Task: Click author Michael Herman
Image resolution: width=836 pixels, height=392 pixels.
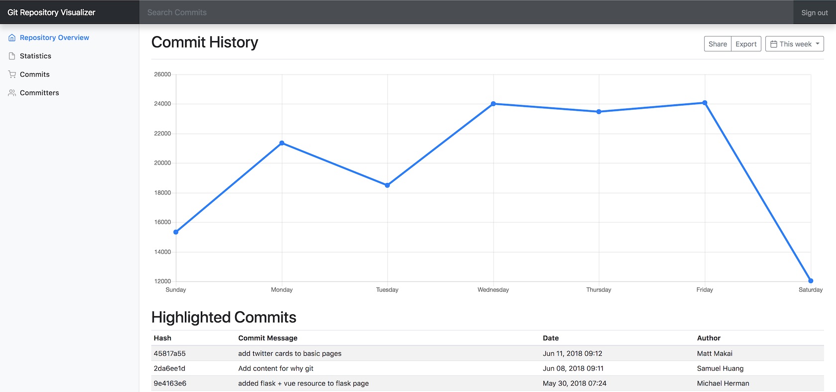Action: click(723, 384)
